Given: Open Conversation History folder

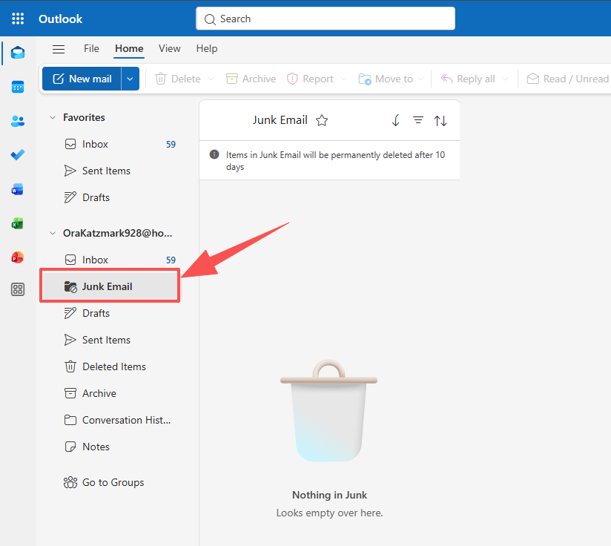Looking at the screenshot, I should (110, 420).
